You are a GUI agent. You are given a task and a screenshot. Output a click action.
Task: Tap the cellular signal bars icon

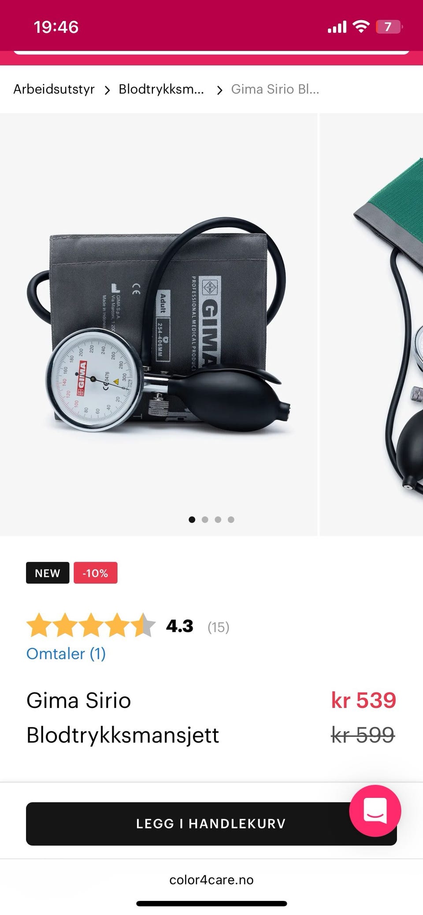point(337,27)
